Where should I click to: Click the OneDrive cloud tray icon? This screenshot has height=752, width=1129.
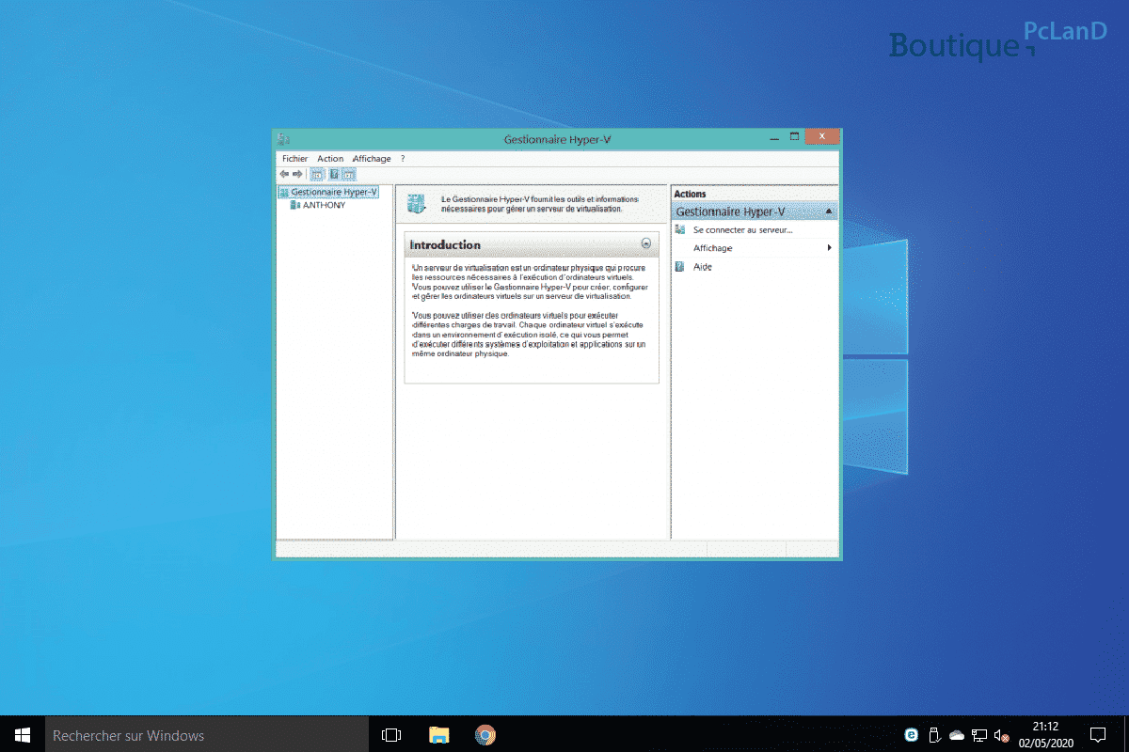point(957,735)
